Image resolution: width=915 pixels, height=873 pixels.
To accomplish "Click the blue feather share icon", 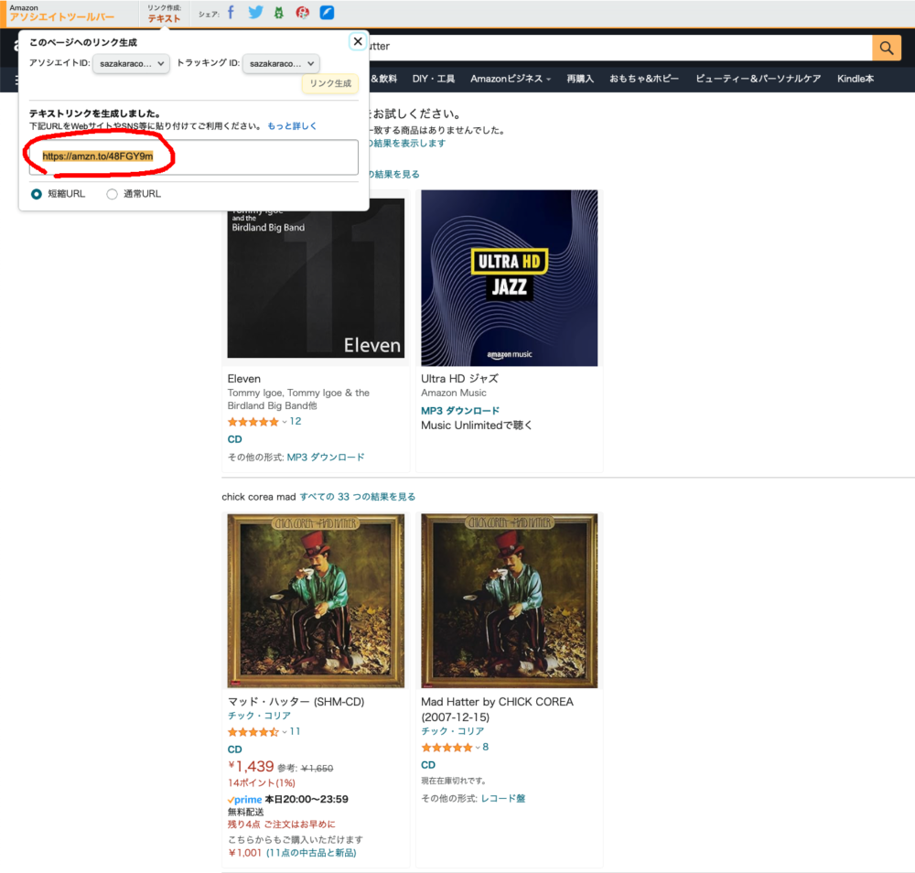I will click(x=327, y=13).
